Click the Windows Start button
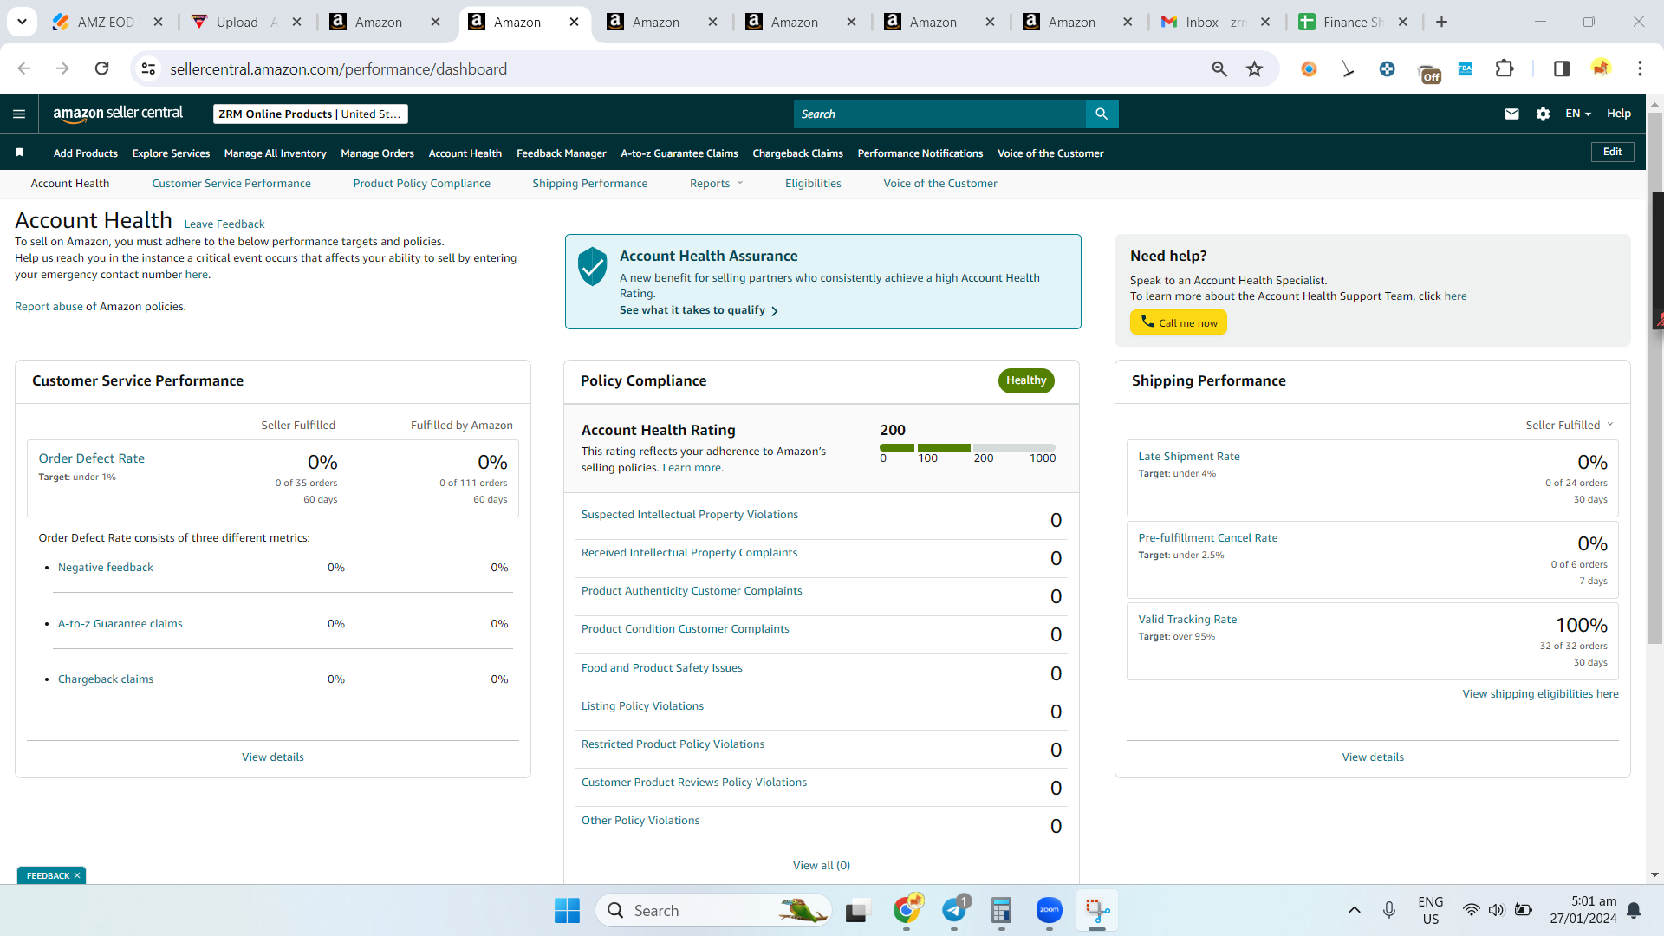 point(567,910)
